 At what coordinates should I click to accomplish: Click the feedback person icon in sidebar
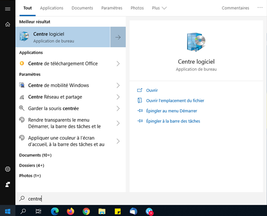(x=8, y=184)
